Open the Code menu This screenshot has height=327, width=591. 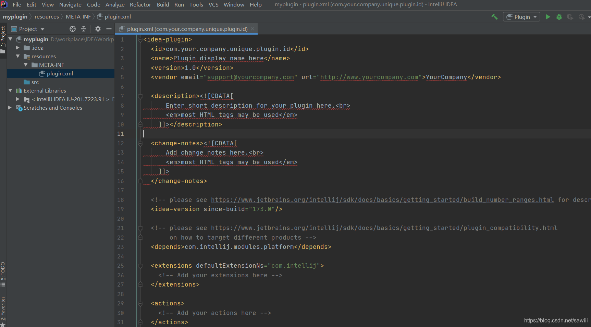coord(94,4)
